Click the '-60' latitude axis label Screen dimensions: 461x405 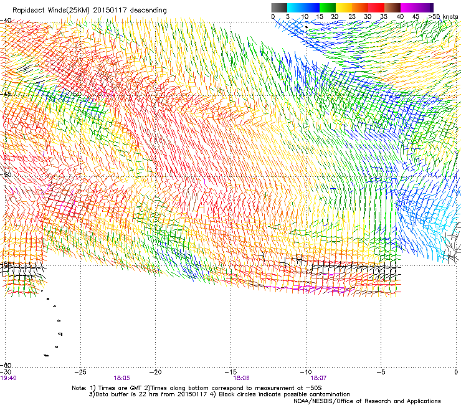point(6,365)
